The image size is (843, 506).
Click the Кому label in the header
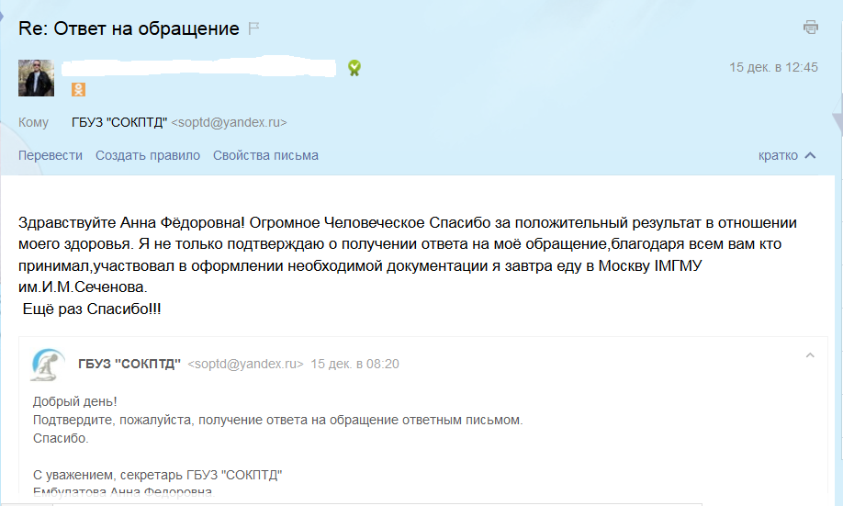(34, 122)
